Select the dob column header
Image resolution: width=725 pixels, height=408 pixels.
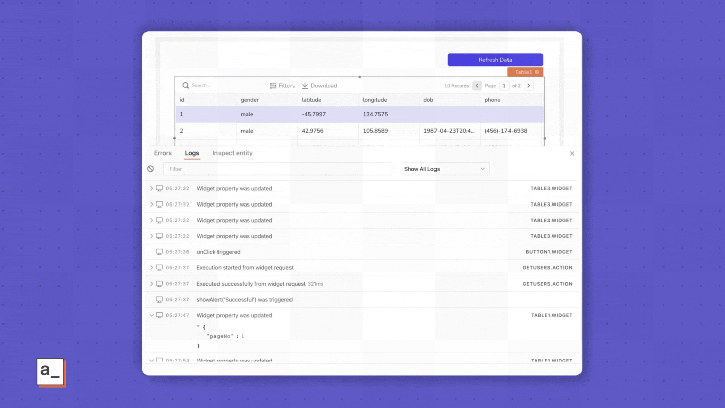428,100
